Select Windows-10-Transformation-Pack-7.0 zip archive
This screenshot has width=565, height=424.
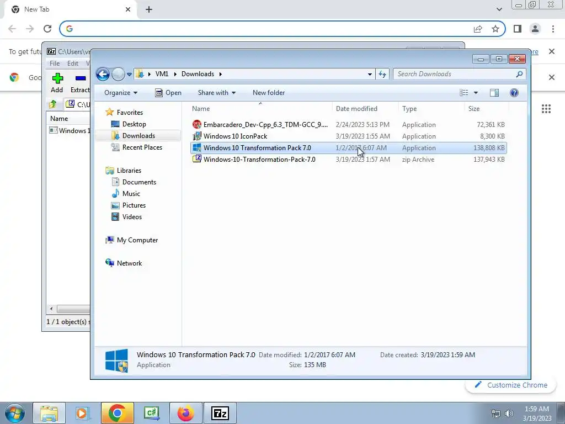[348, 160]
